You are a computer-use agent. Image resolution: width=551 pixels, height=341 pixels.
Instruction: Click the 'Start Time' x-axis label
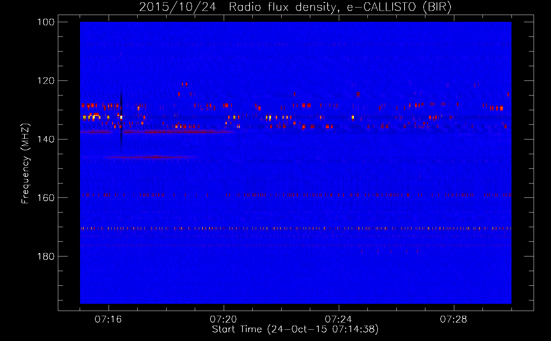[295, 329]
